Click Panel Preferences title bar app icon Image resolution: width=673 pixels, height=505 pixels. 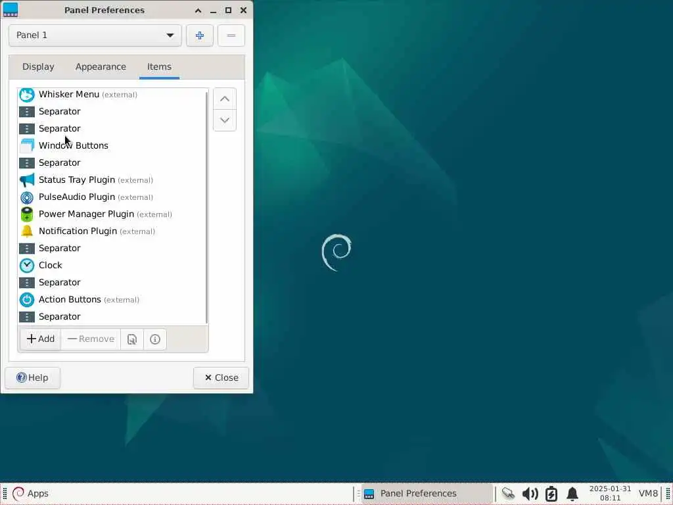(x=11, y=10)
